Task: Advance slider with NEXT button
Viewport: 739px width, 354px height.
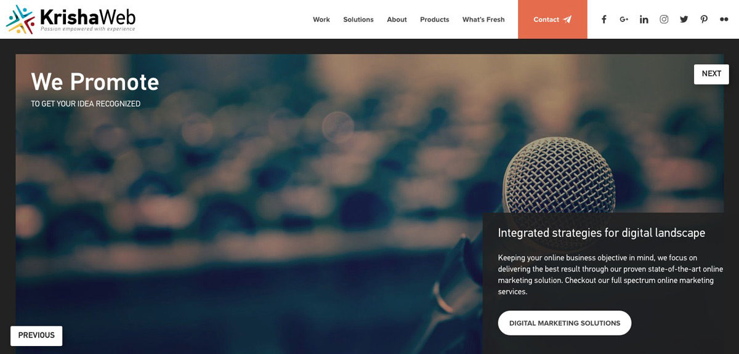Action: point(711,74)
